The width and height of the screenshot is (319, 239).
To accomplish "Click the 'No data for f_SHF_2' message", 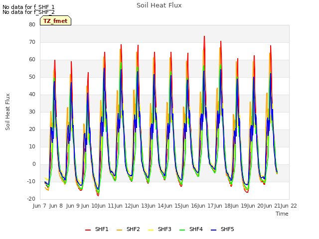I will tap(28, 12).
